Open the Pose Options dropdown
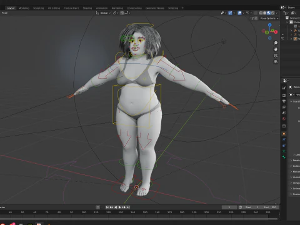The height and width of the screenshot is (225, 300). (269, 18)
